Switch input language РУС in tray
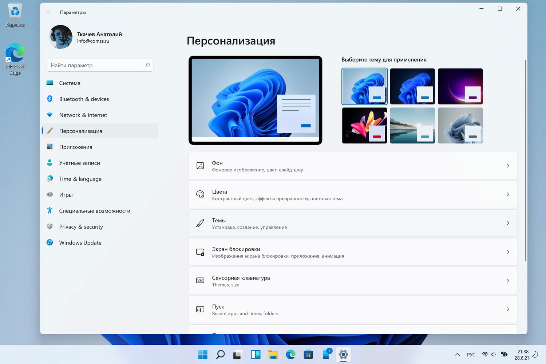Screen dimensions: 546x364 pos(471,355)
